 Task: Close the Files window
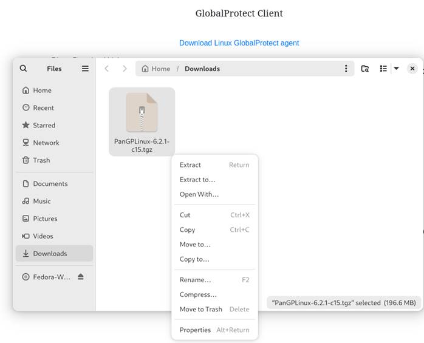click(x=412, y=69)
